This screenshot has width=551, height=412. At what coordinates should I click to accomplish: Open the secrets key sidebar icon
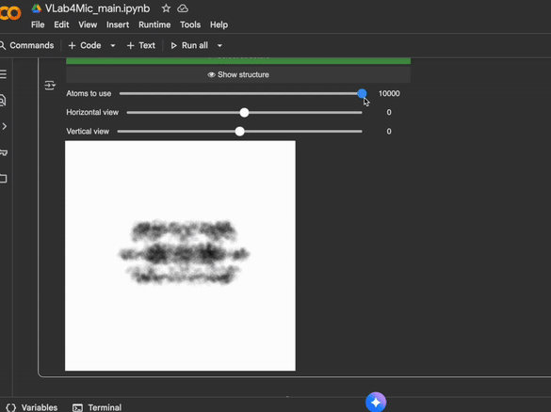point(4,152)
